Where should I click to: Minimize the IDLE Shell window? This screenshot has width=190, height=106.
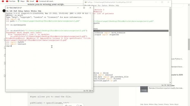point(78,8)
